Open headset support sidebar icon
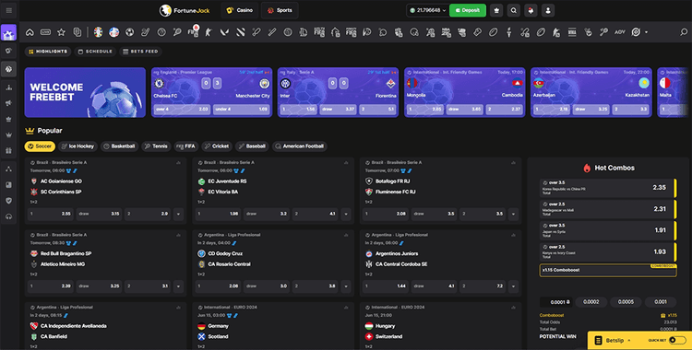692x350 pixels. click(x=9, y=216)
